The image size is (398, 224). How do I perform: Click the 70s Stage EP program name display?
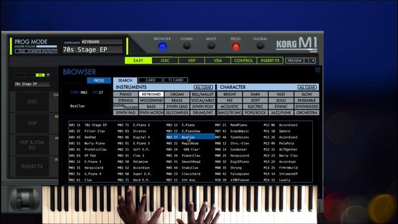tap(93, 50)
